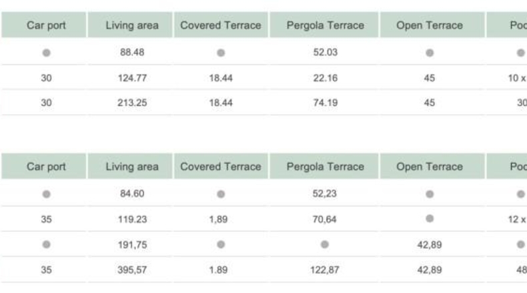This screenshot has width=527, height=293.
Task: Click the Open Terrace grey dot in 119.23 row
Action: tap(430, 218)
